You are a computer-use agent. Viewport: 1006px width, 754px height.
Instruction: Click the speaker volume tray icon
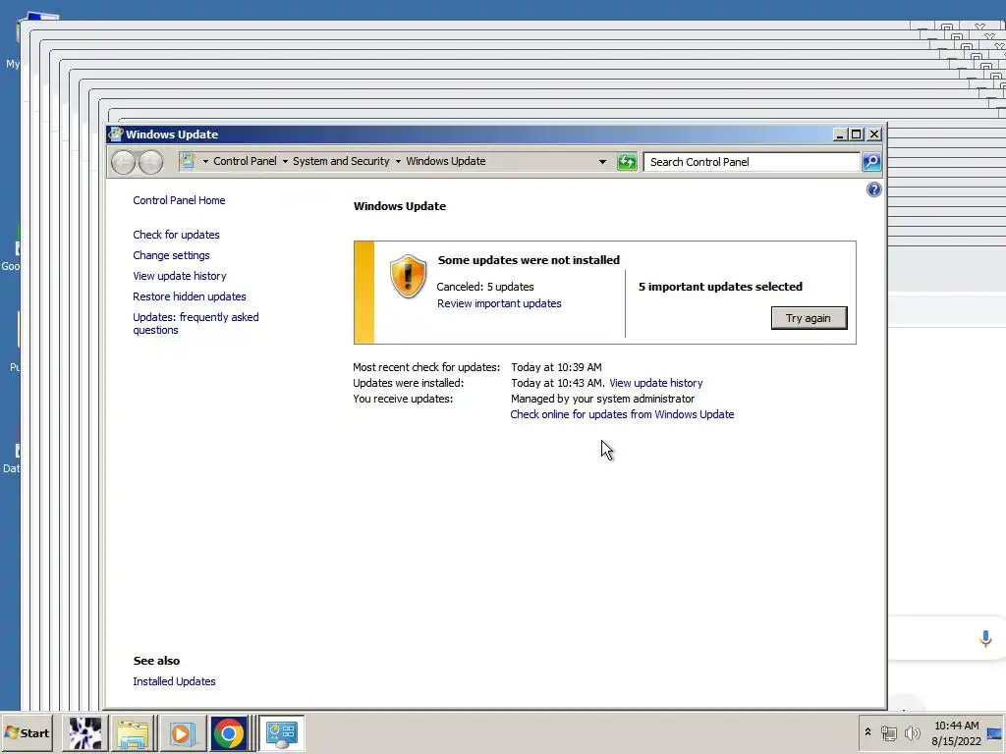click(912, 732)
